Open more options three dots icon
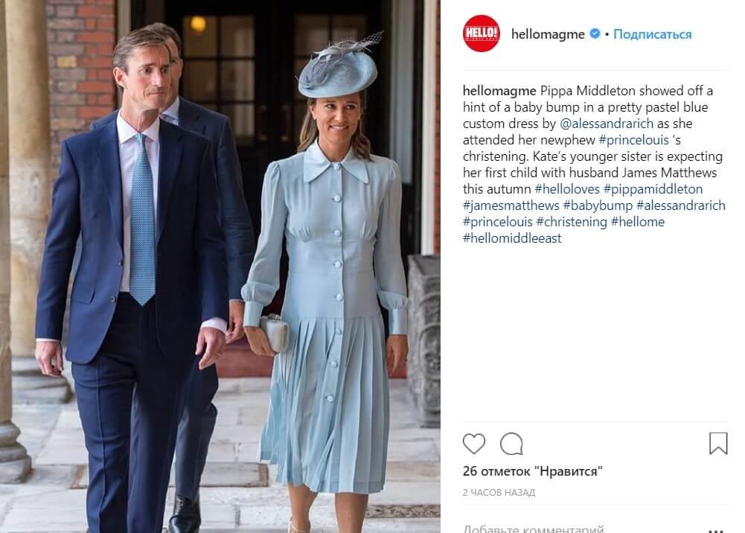Image resolution: width=745 pixels, height=533 pixels. click(715, 530)
